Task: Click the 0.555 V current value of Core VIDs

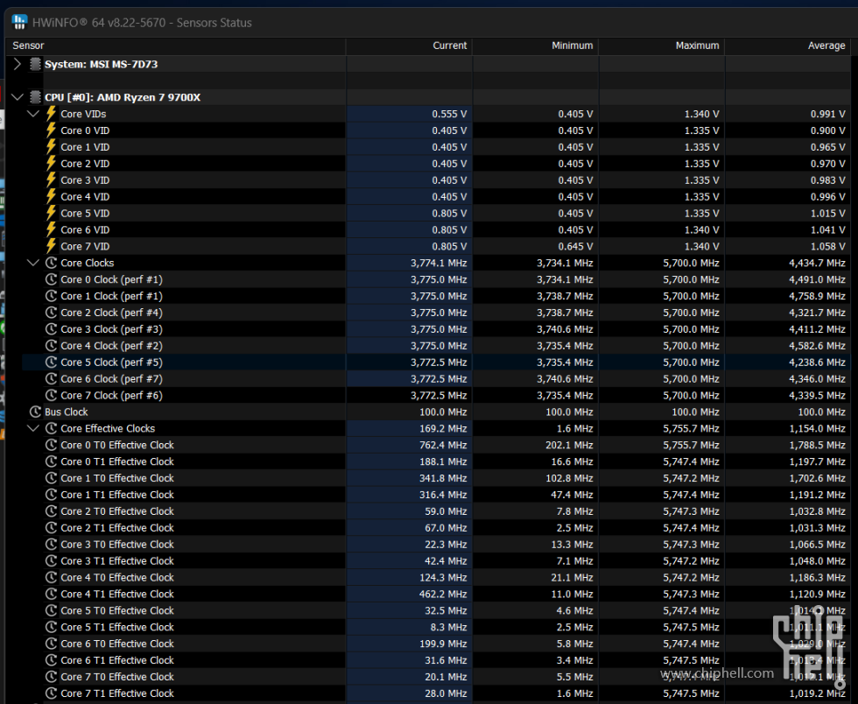Action: coord(449,114)
